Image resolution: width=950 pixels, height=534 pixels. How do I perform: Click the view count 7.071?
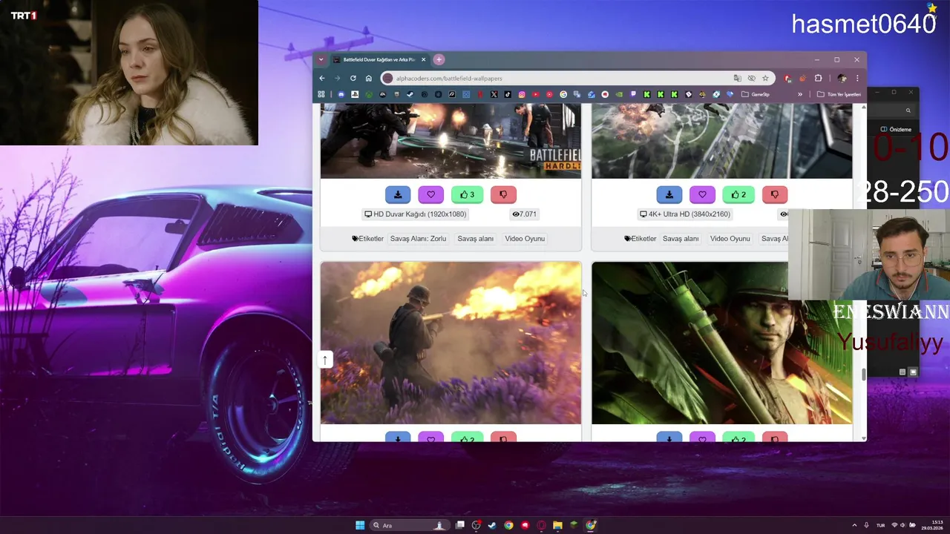tap(524, 214)
